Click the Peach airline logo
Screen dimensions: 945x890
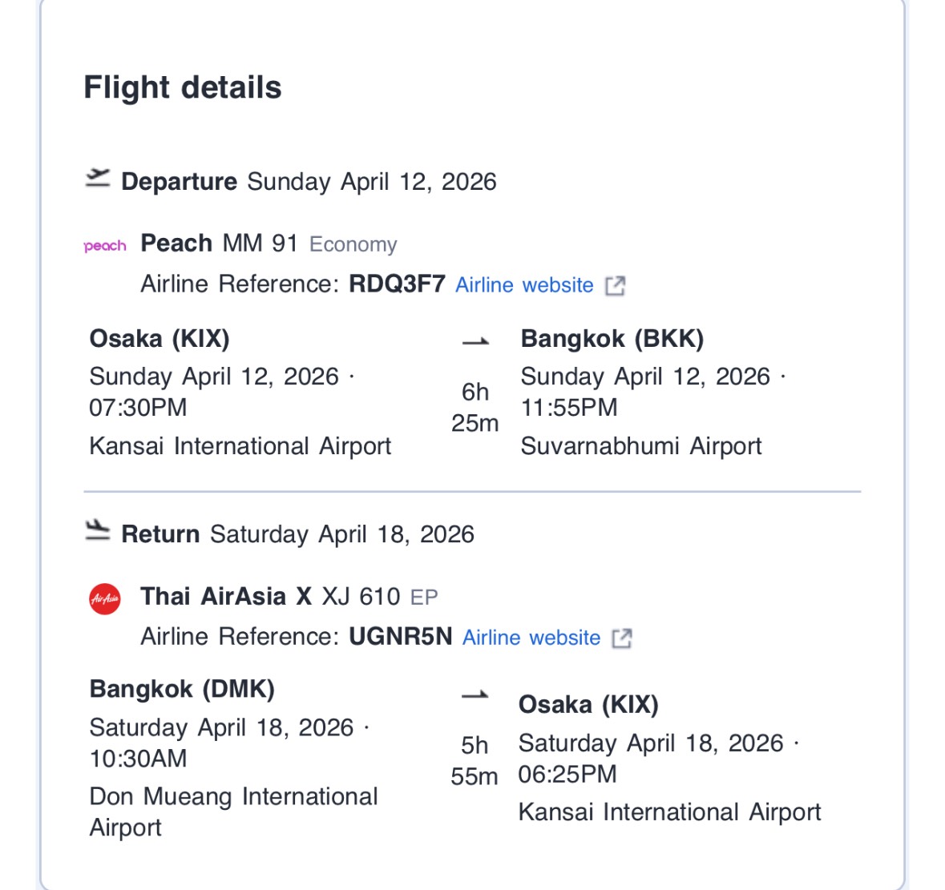tap(105, 246)
